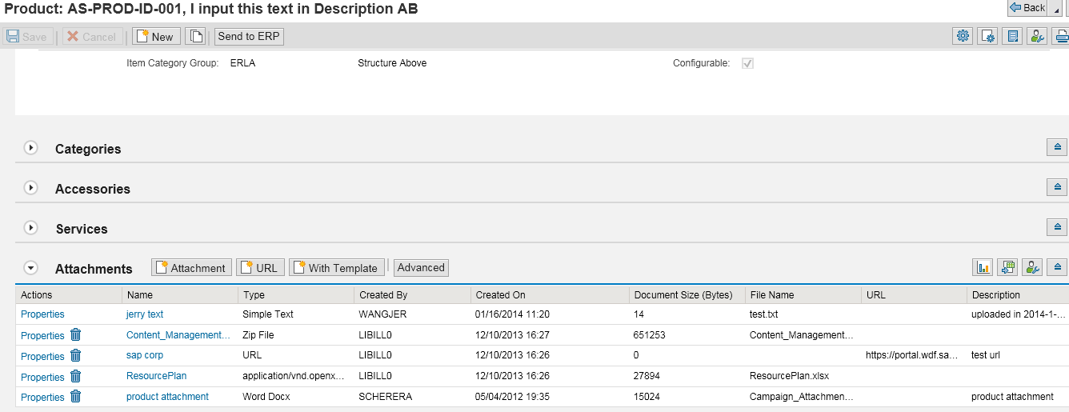
Task: Click the Send to ERP button
Action: point(250,36)
